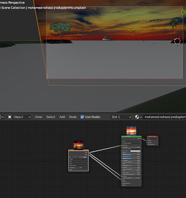Collapse the Principled BSDF node header arrow

point(122,136)
